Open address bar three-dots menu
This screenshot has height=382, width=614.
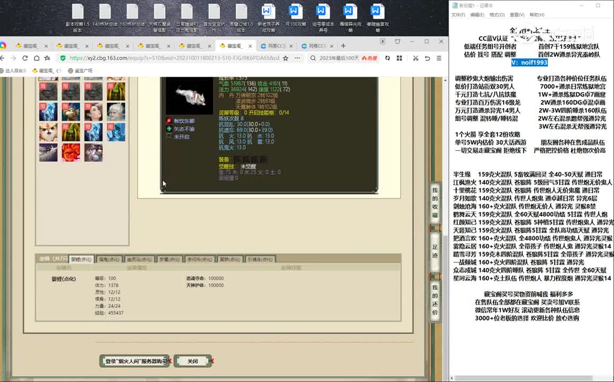297,58
